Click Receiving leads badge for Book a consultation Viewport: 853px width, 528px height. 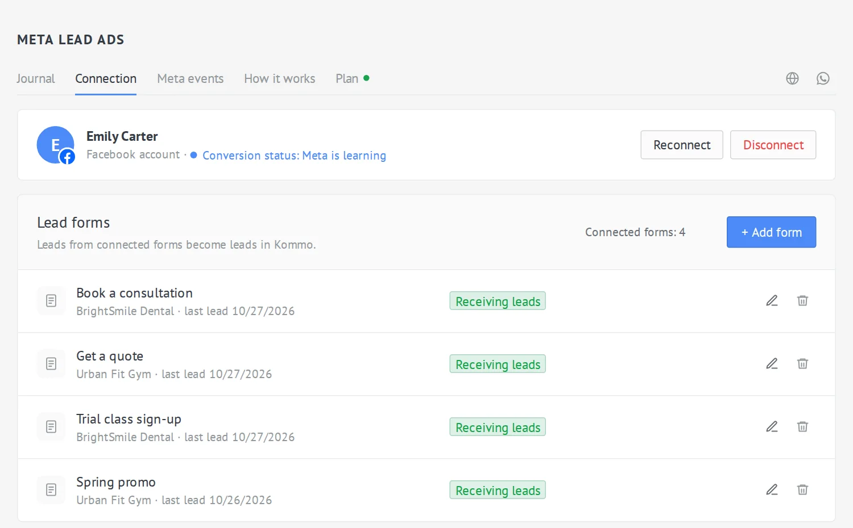498,301
